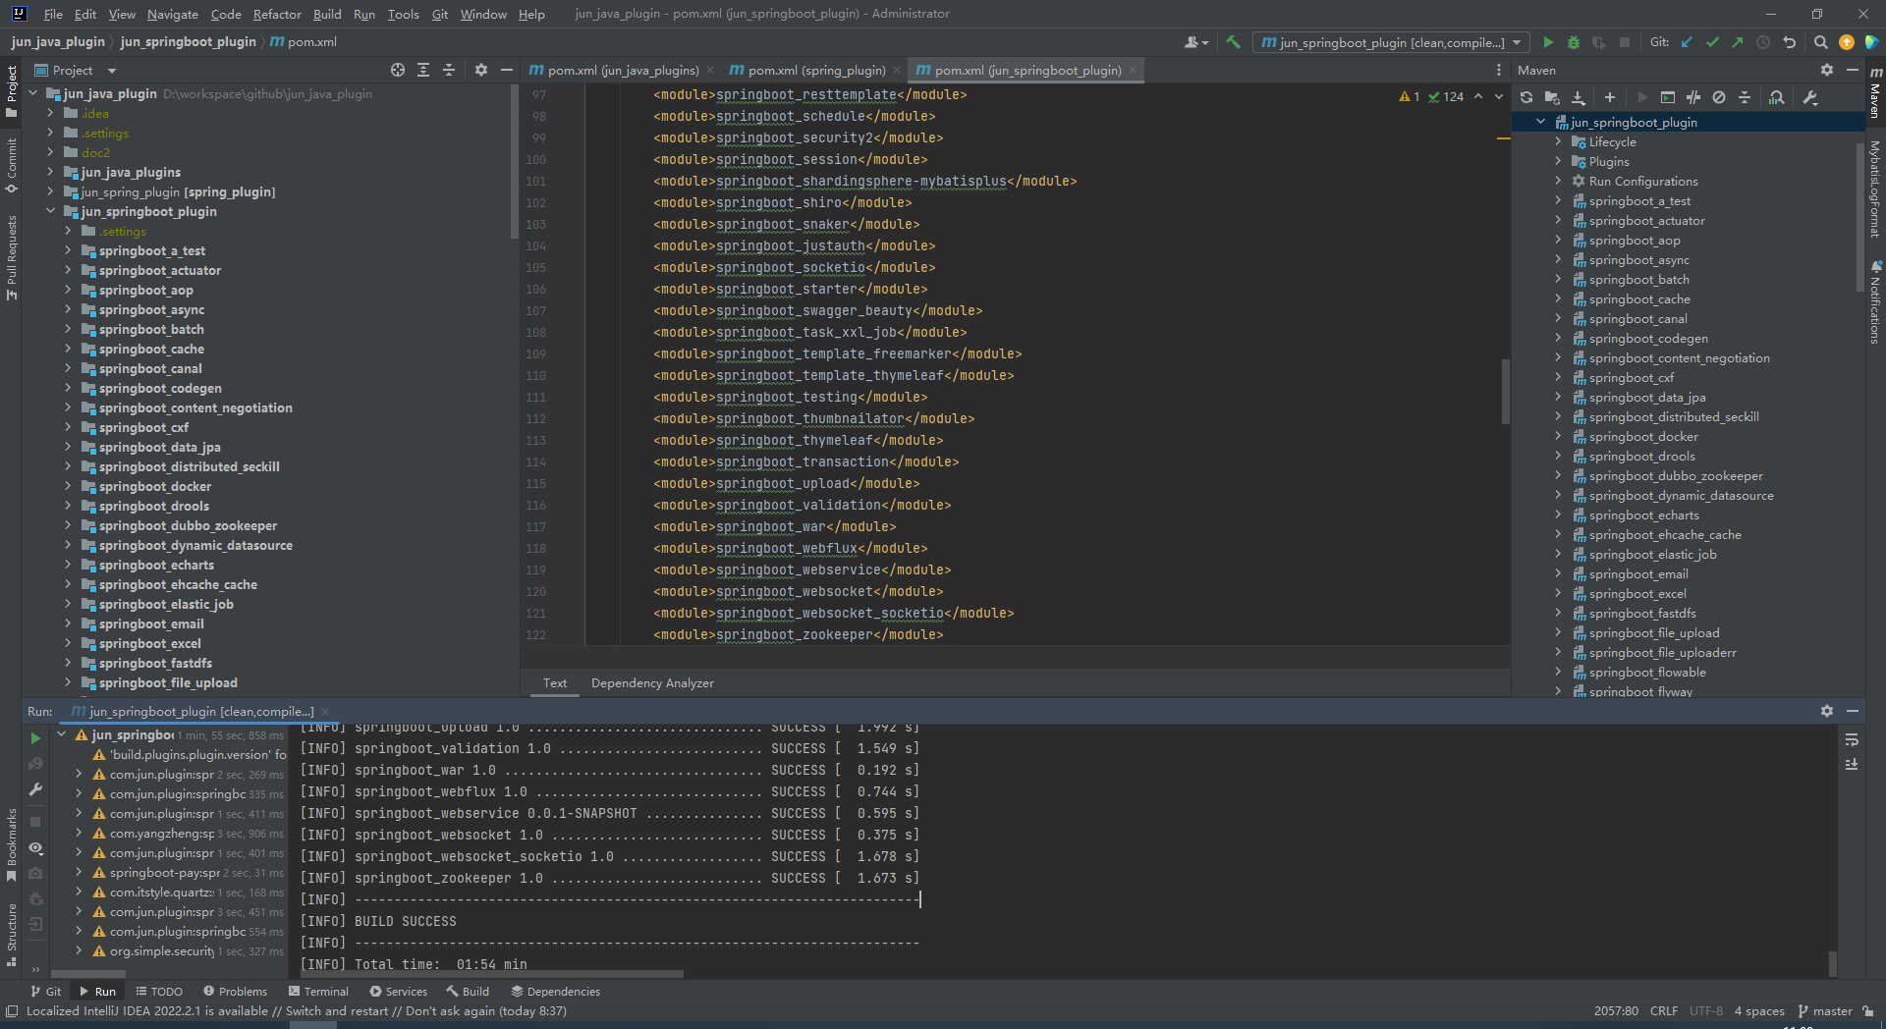Rerun build in Run panel

click(36, 738)
